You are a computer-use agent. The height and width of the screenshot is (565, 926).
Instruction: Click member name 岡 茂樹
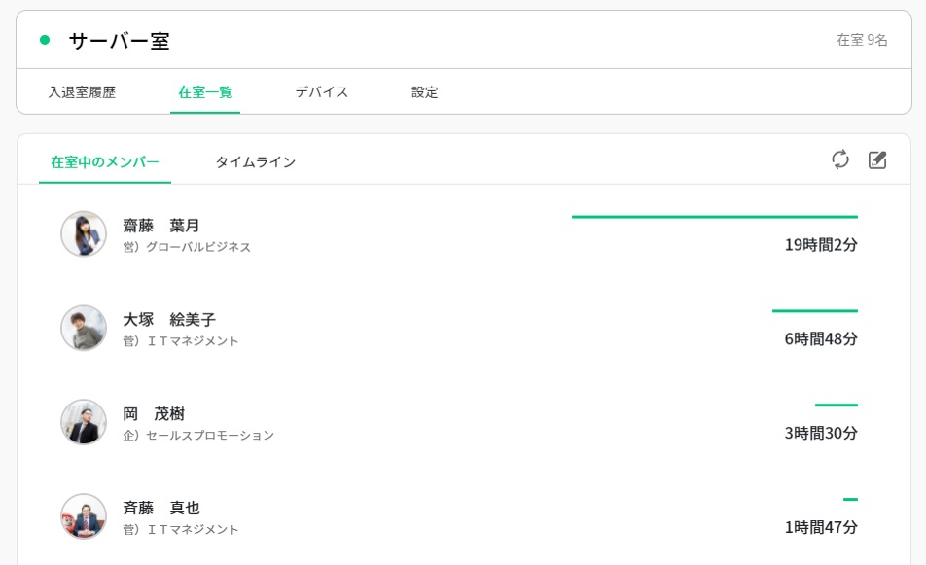(154, 413)
